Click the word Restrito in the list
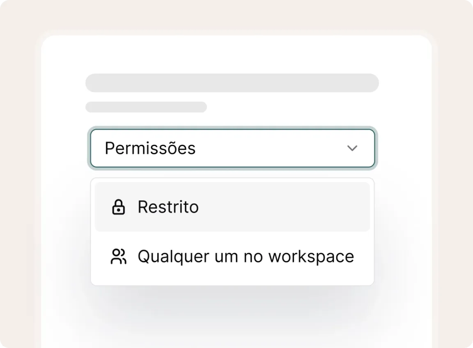The height and width of the screenshot is (348, 473). tap(168, 207)
